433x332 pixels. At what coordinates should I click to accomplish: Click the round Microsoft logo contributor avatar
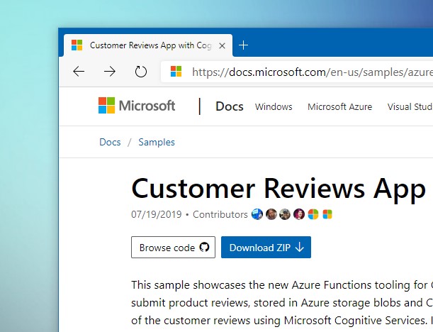click(313, 214)
